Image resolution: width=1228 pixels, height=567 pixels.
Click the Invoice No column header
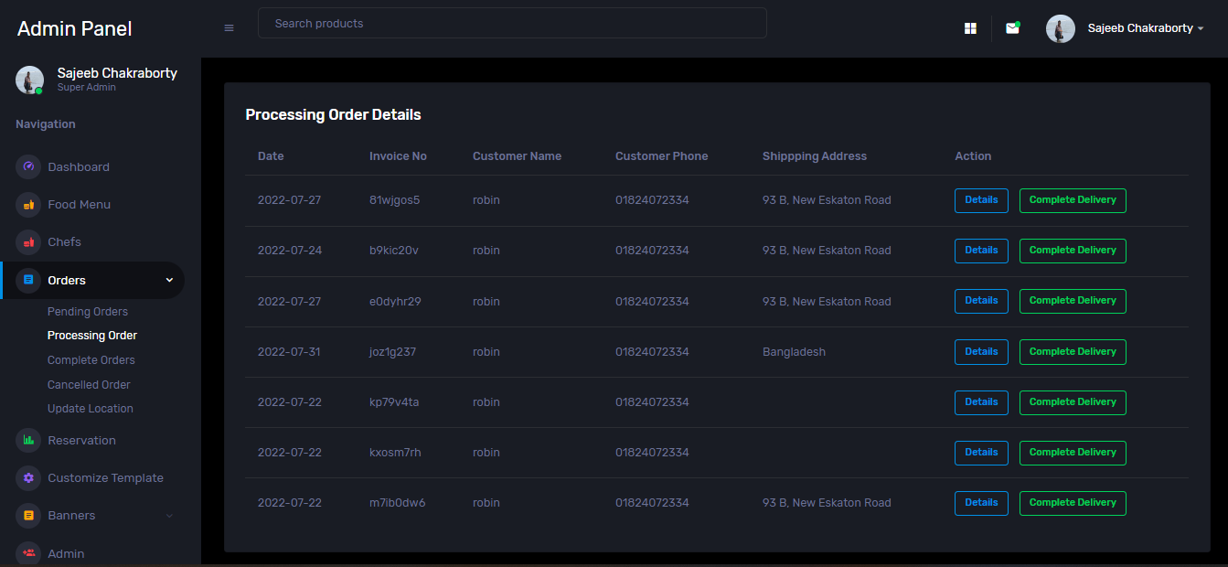point(398,156)
